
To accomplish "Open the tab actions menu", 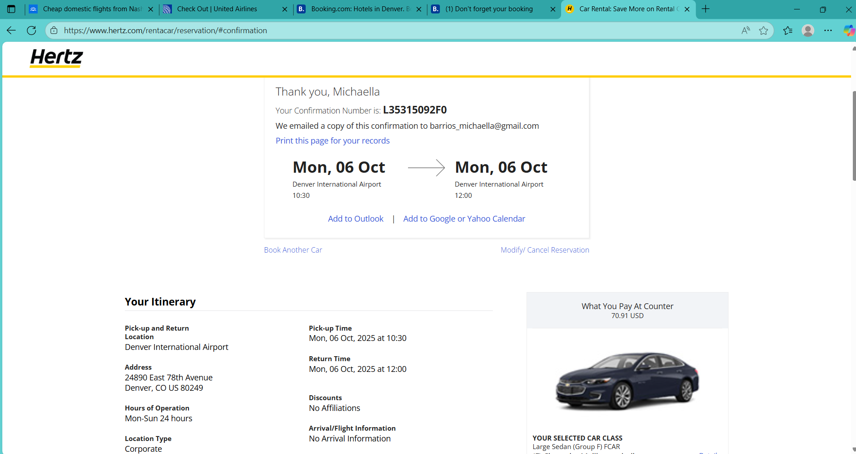I will tap(11, 9).
